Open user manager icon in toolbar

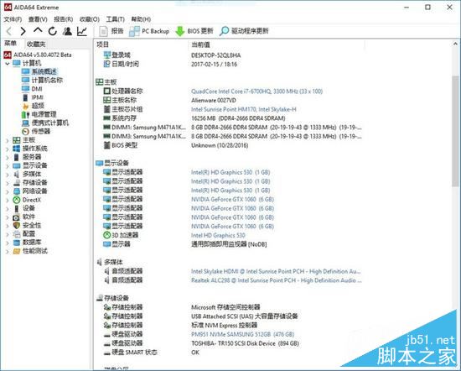click(67, 31)
